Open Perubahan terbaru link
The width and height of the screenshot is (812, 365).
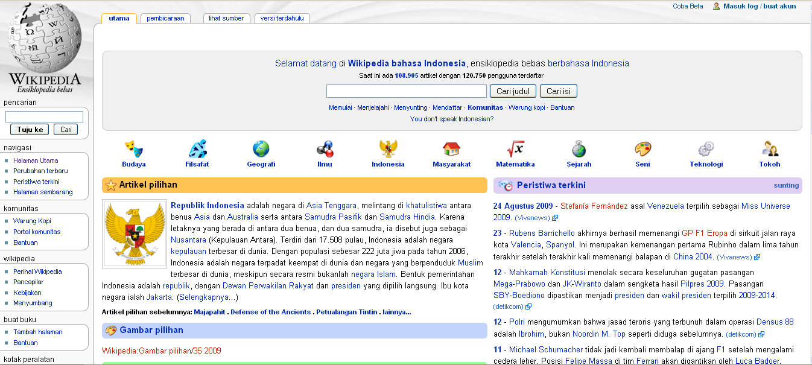pos(40,171)
